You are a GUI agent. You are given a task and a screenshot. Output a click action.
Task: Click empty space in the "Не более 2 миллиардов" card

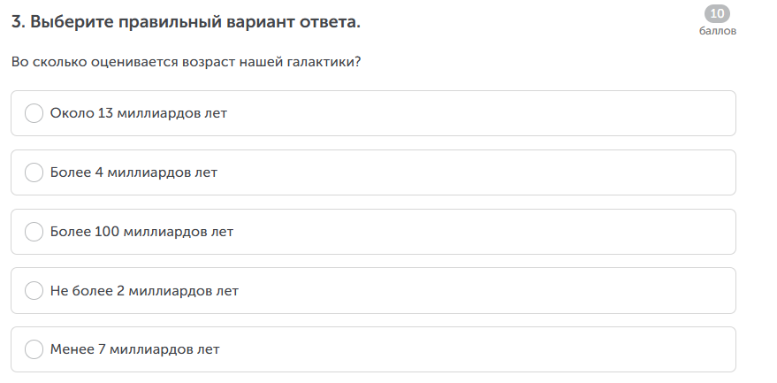[x=486, y=290]
